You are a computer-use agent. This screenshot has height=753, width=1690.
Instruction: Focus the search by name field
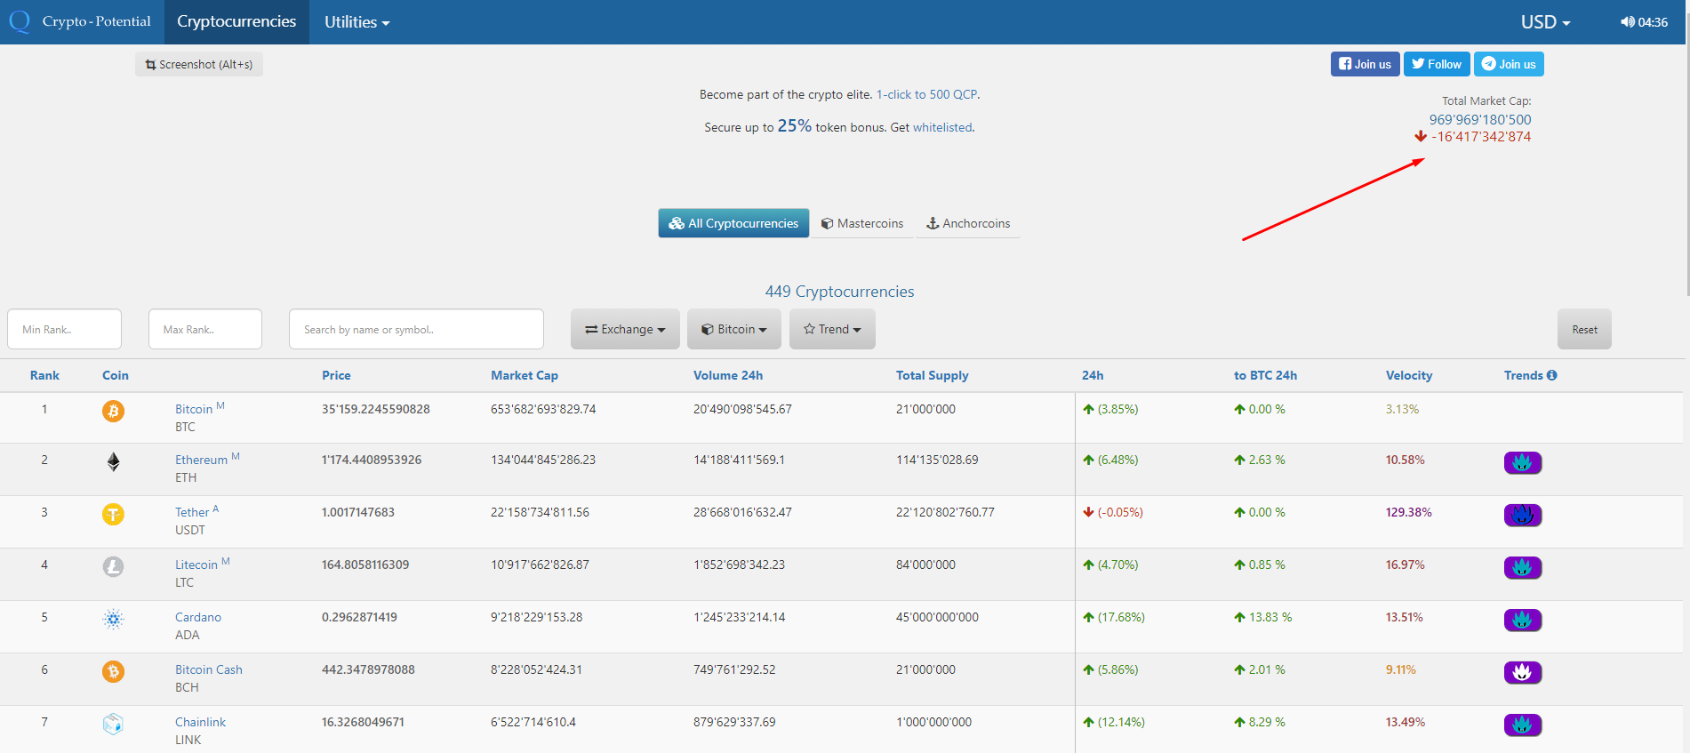[416, 329]
